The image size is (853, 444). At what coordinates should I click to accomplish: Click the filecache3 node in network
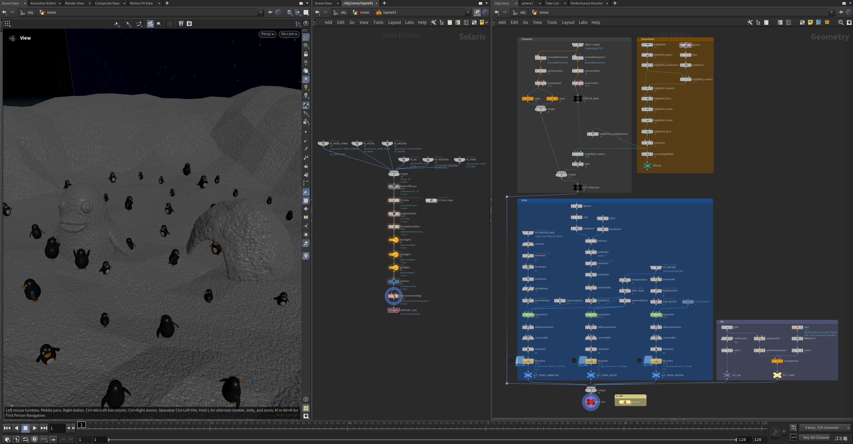pos(528,361)
